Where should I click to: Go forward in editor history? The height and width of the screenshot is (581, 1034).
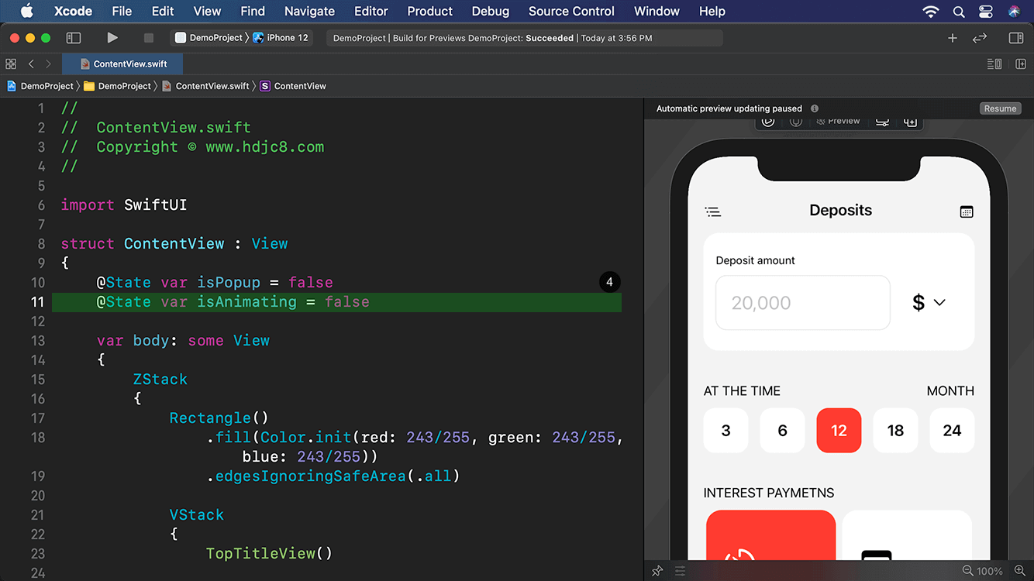(x=48, y=64)
